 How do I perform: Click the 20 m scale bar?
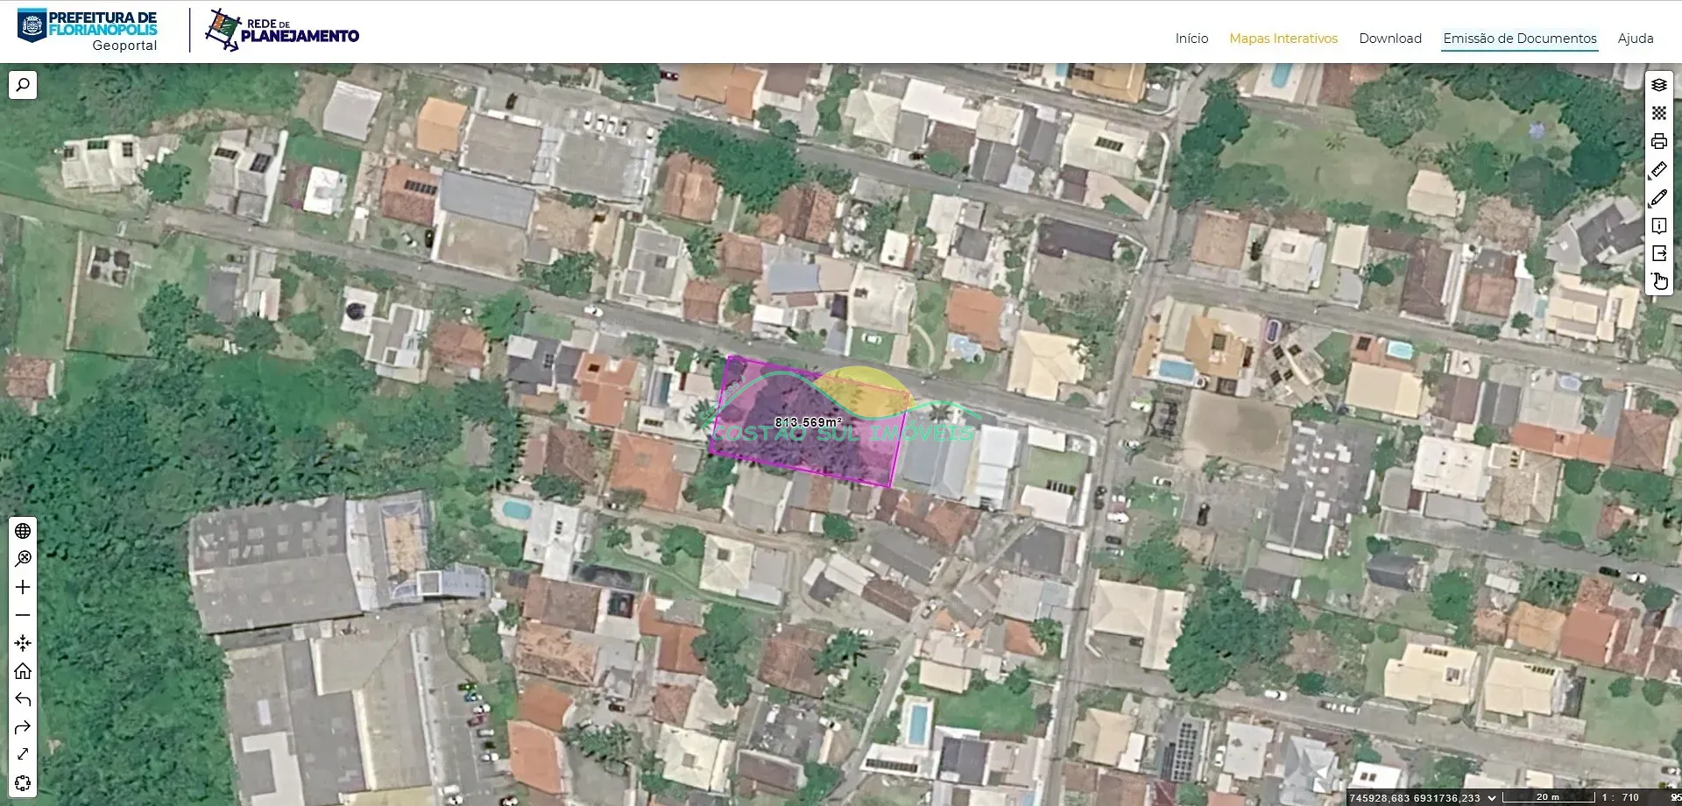[1548, 798]
